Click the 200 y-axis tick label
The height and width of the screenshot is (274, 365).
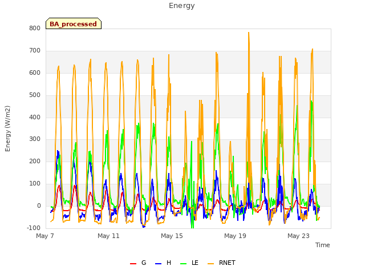click(35, 161)
